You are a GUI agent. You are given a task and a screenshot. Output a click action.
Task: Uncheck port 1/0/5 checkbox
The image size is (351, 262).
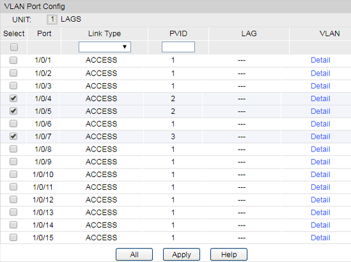[x=13, y=111]
